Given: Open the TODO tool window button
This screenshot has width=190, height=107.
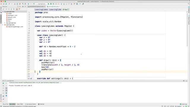Looking at the screenshot, I should click(20, 104).
